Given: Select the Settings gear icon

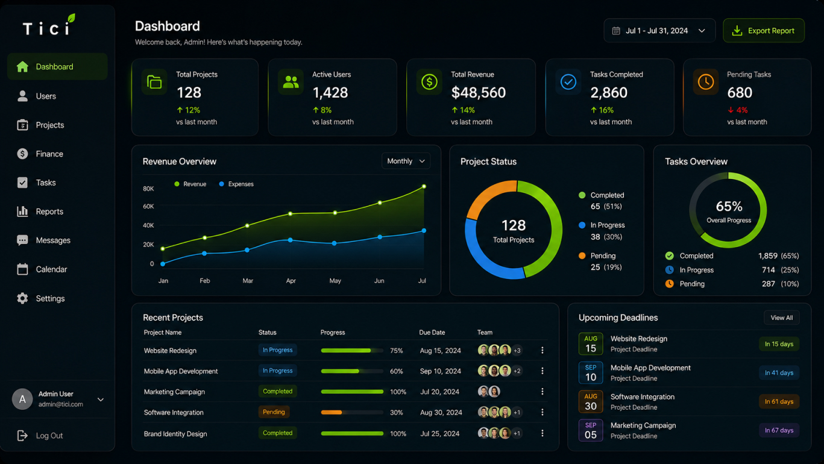Looking at the screenshot, I should pos(22,298).
